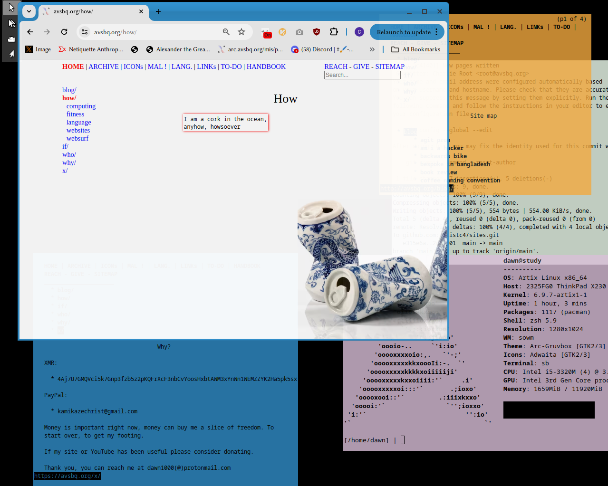Open a new tab with the plus button

point(158,11)
